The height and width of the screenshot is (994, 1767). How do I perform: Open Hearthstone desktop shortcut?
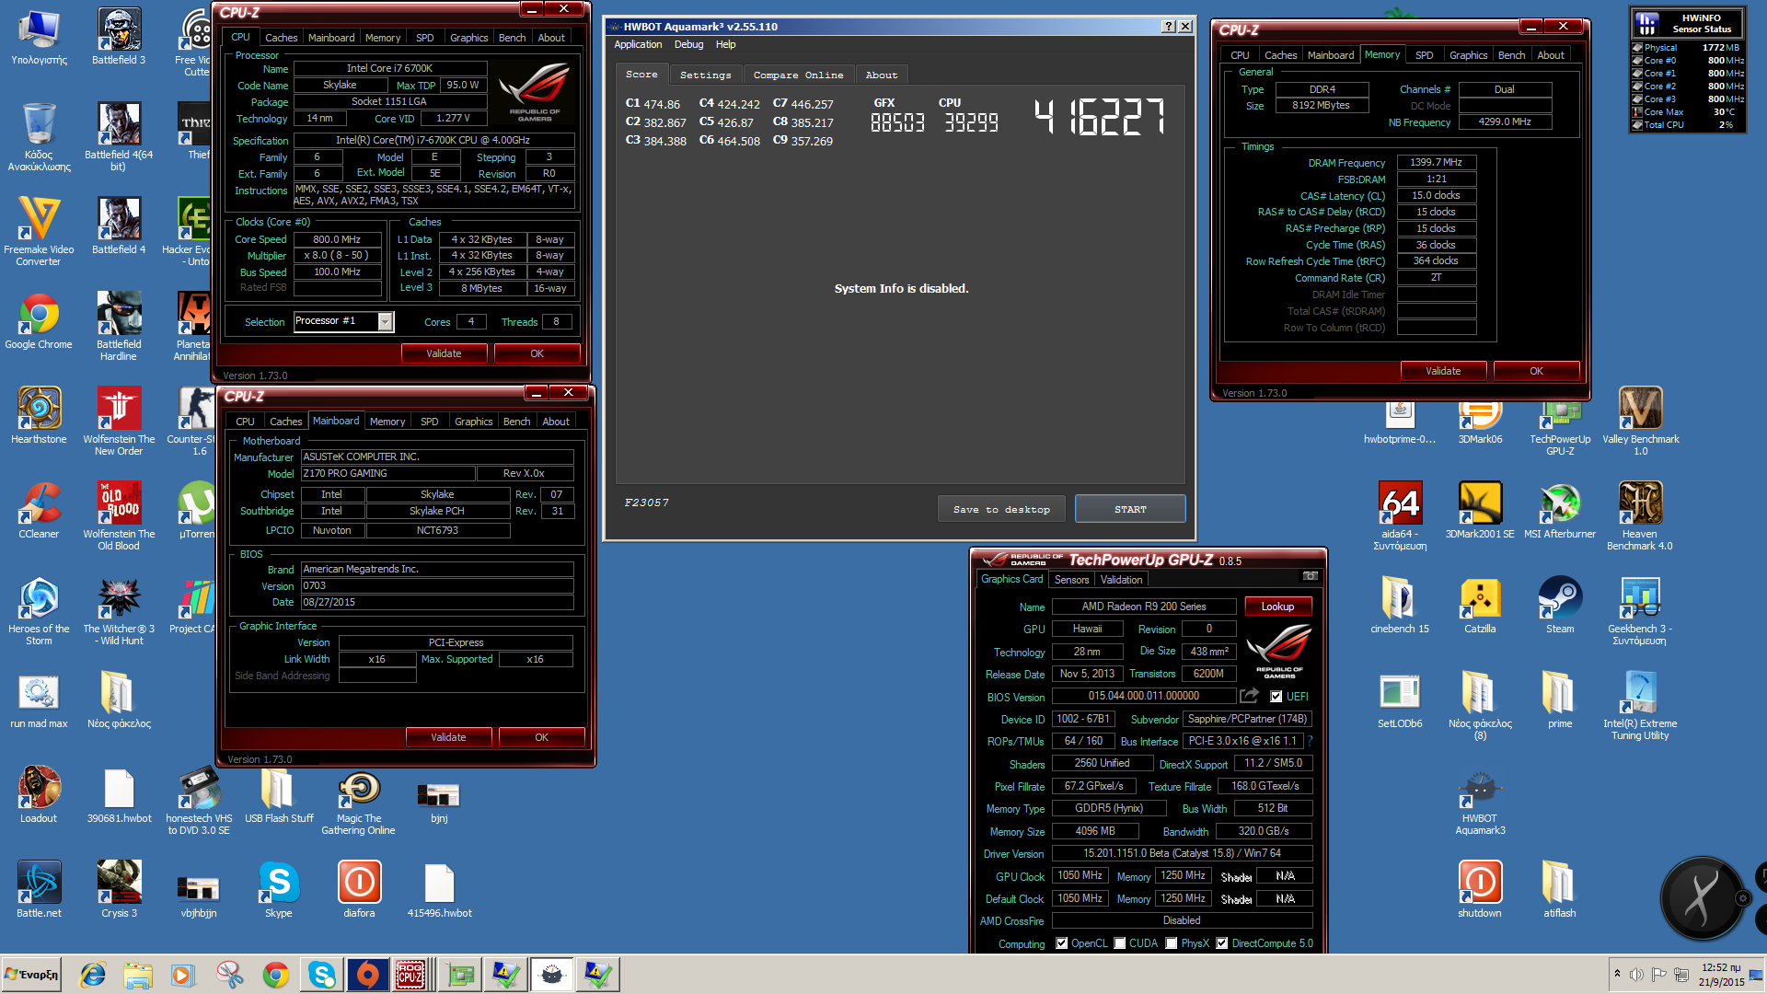39,416
